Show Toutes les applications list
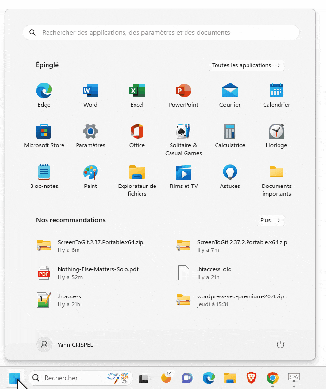The height and width of the screenshot is (389, 326). pyautogui.click(x=246, y=65)
